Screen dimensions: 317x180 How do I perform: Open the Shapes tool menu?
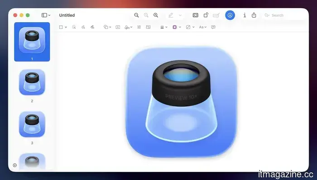point(107,27)
